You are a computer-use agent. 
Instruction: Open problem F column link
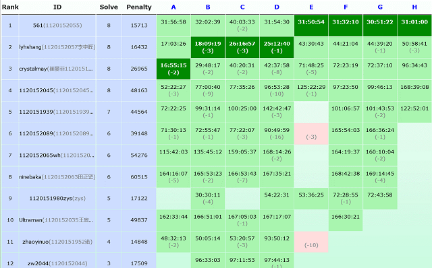tap(346, 7)
